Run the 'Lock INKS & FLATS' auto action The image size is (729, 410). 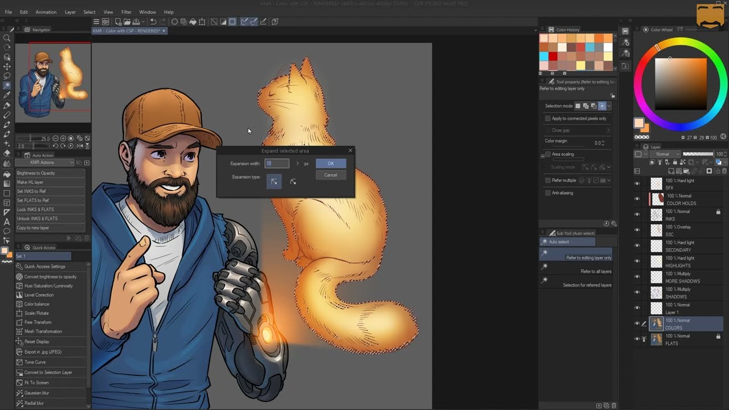tap(50, 210)
